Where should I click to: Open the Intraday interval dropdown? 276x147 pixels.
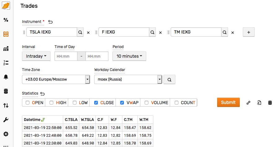(x=36, y=56)
